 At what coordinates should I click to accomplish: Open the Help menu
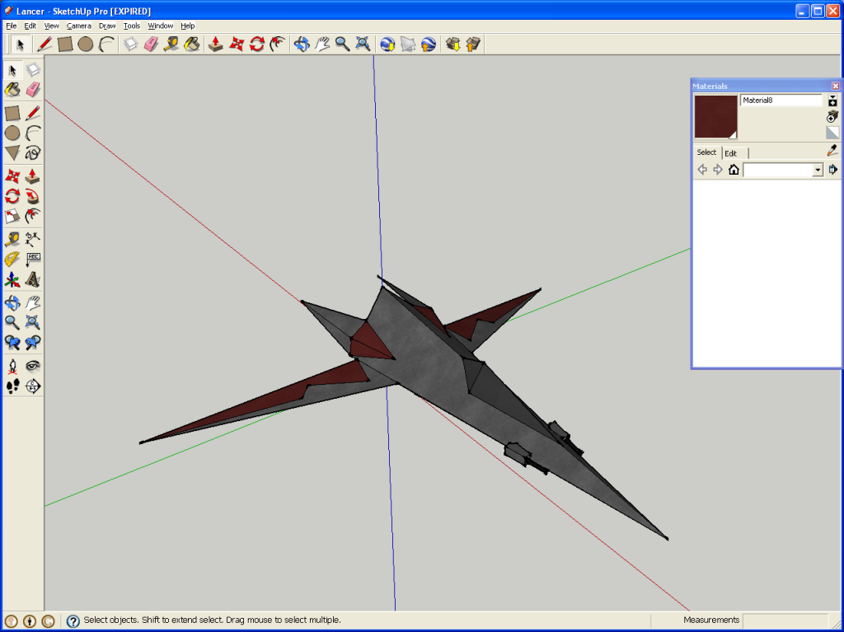[x=187, y=26]
